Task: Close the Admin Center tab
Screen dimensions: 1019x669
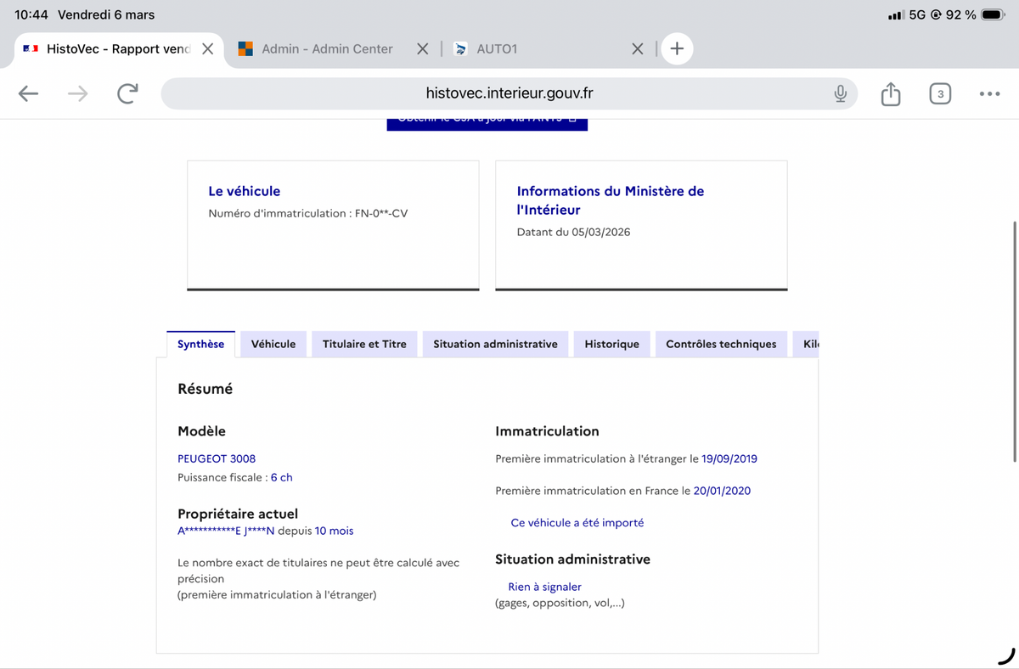Action: [423, 48]
